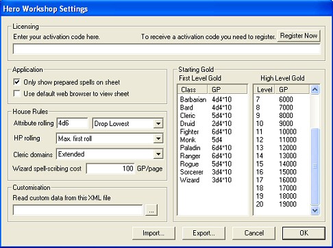Select level 10 row
The image size is (333, 248).
pyautogui.click(x=282, y=123)
